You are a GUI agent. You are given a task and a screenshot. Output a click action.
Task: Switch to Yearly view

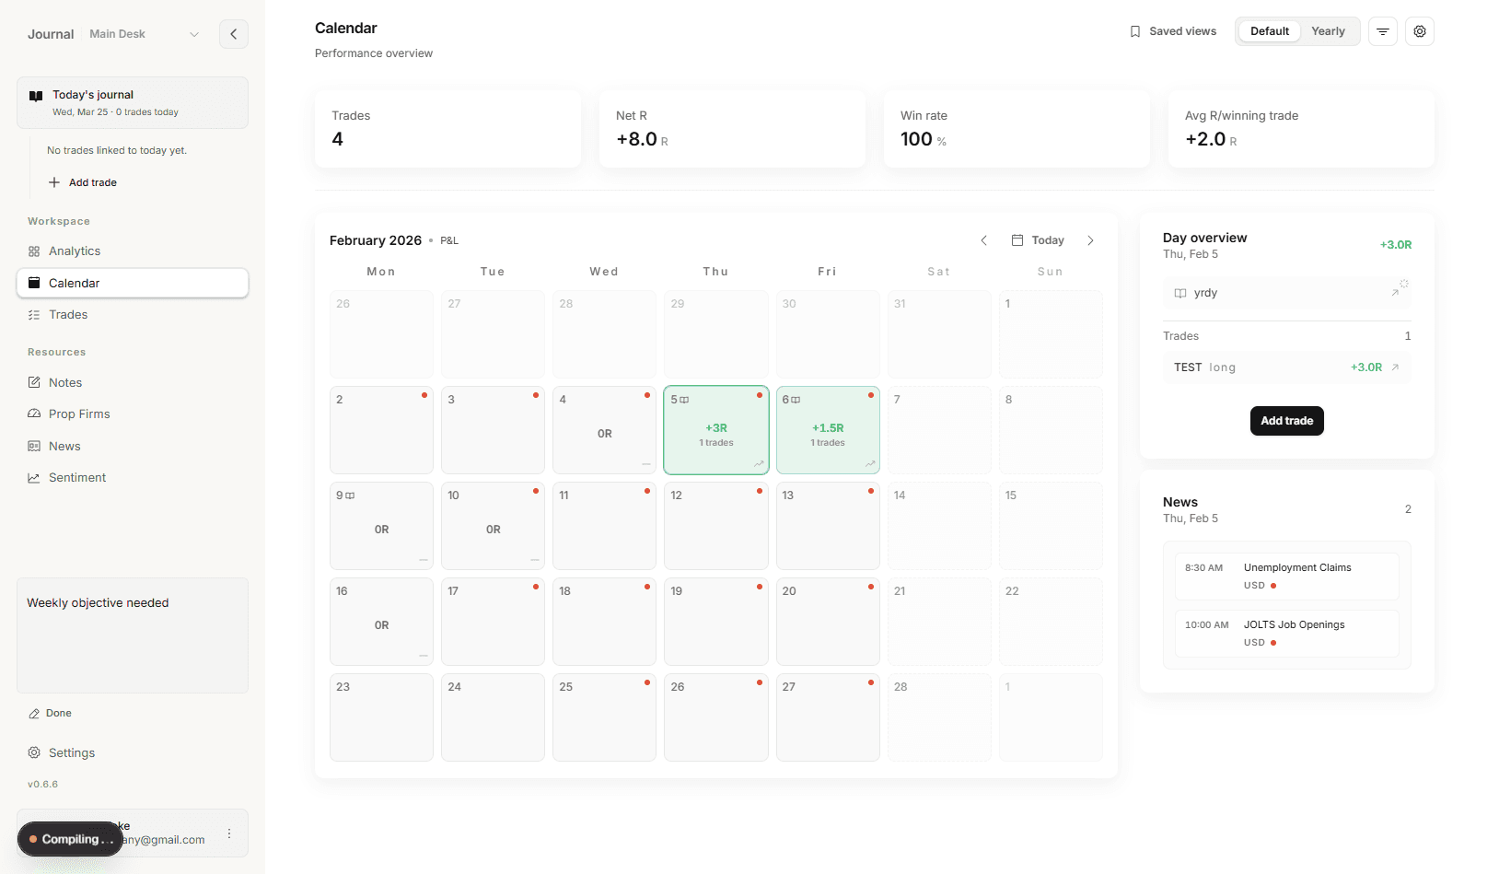click(1328, 30)
